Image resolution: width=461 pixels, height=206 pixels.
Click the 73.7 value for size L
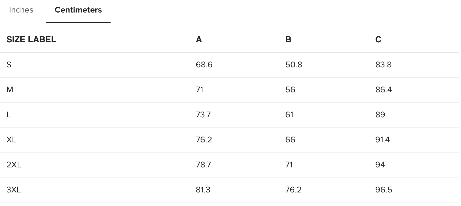[x=203, y=115]
